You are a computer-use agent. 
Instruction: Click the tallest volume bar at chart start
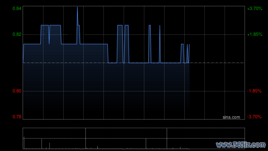pos(24,143)
